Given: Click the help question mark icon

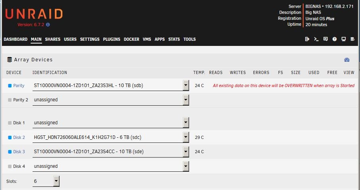Looking at the screenshot, I should pyautogui.click(x=335, y=39).
